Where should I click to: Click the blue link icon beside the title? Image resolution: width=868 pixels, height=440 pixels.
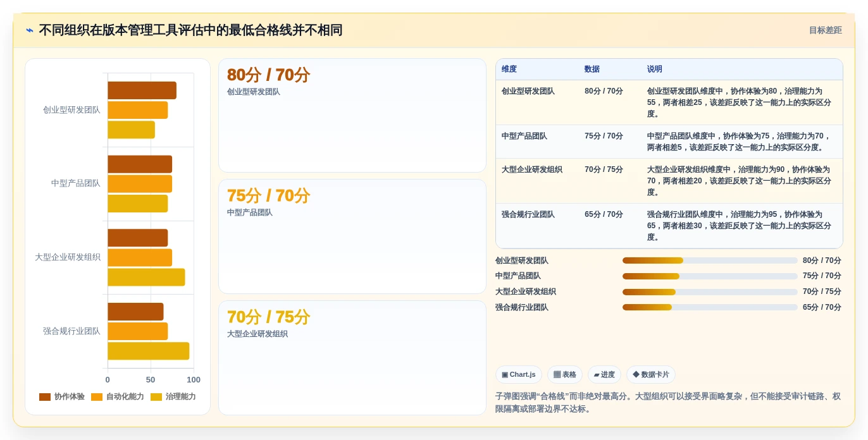(30, 30)
